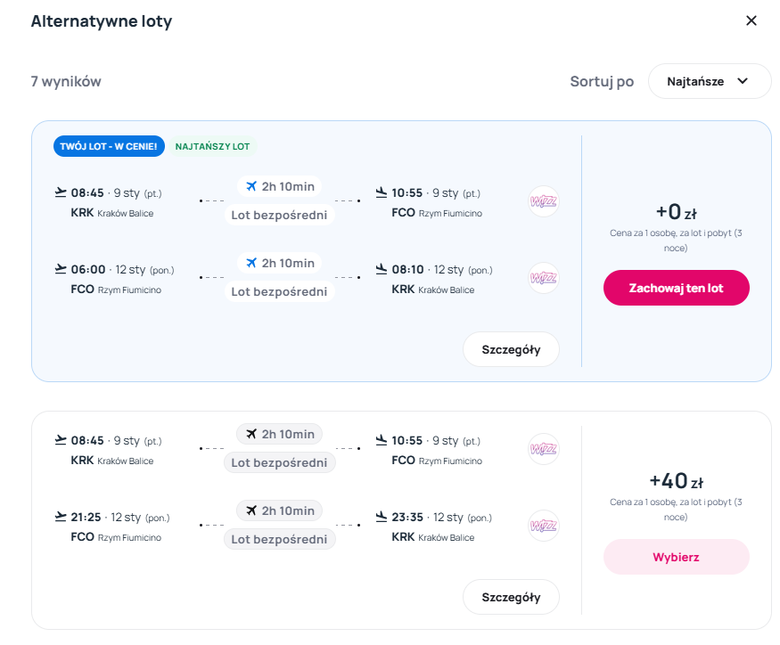Click blue plane icon on first outbound duration
Image resolution: width=780 pixels, height=645 pixels.
[x=250, y=186]
